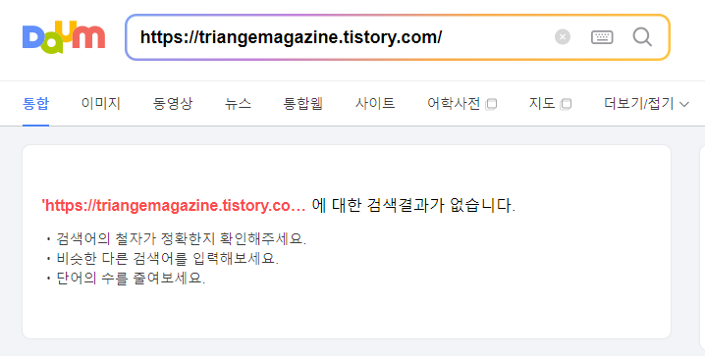Switch to the 이미지 tab
This screenshot has width=705, height=356.
point(101,104)
